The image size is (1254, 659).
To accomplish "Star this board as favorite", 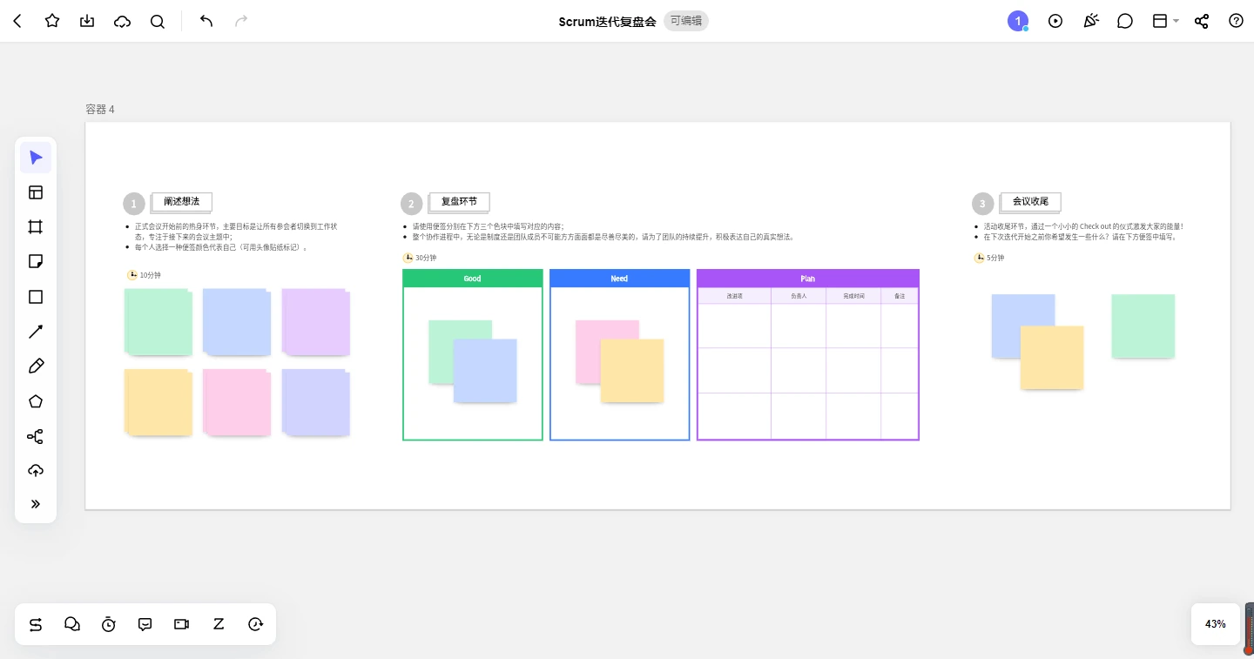I will coord(52,21).
